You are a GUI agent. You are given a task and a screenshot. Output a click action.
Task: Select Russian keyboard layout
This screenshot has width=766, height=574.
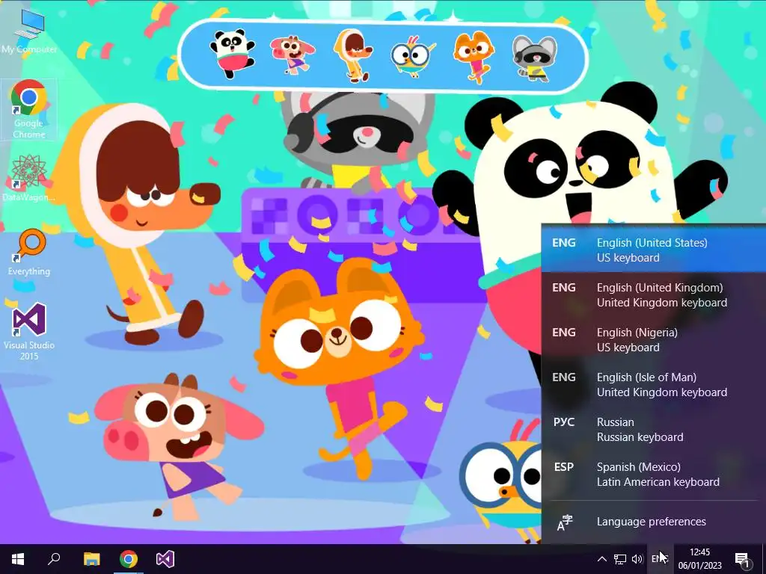point(654,430)
